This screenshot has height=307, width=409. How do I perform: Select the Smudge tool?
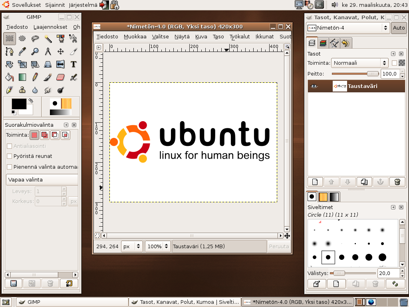(48, 90)
